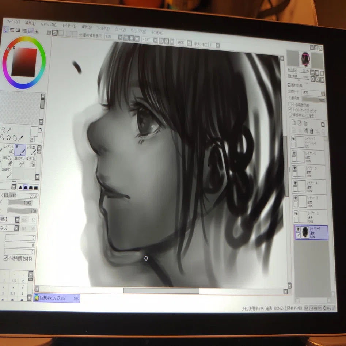This screenshot has height=346, width=346.
Task: Click the navigator zoom-in plus button
Action: pos(317,73)
